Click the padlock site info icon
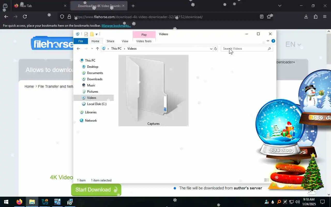The image size is (331, 207). 69,17
